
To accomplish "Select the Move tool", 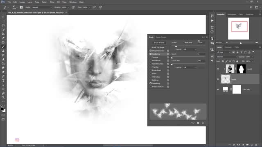I will (x=3, y=17).
